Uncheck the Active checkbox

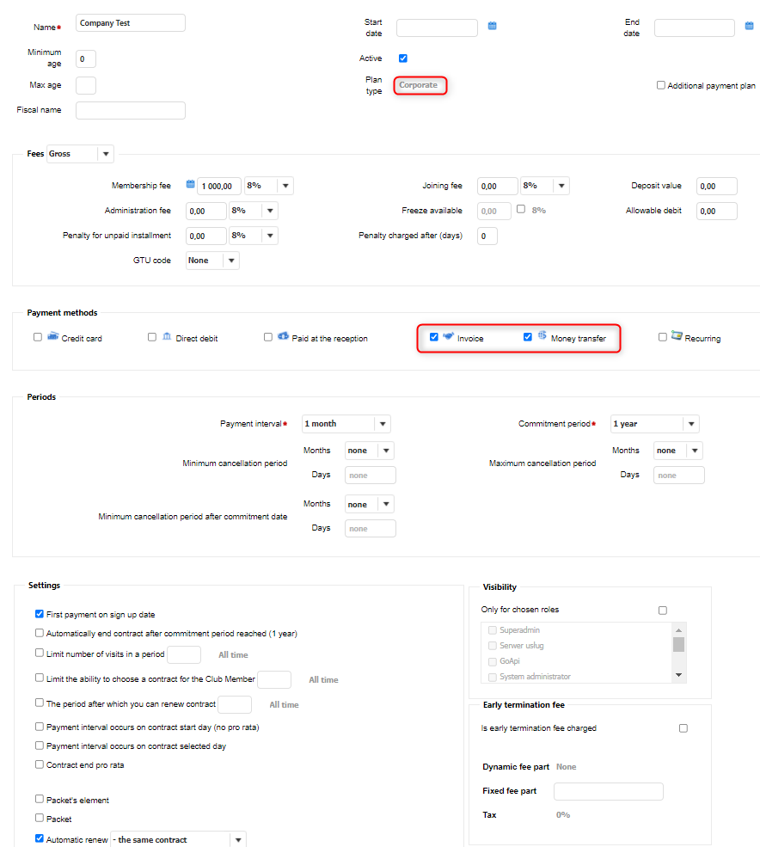click(x=403, y=58)
